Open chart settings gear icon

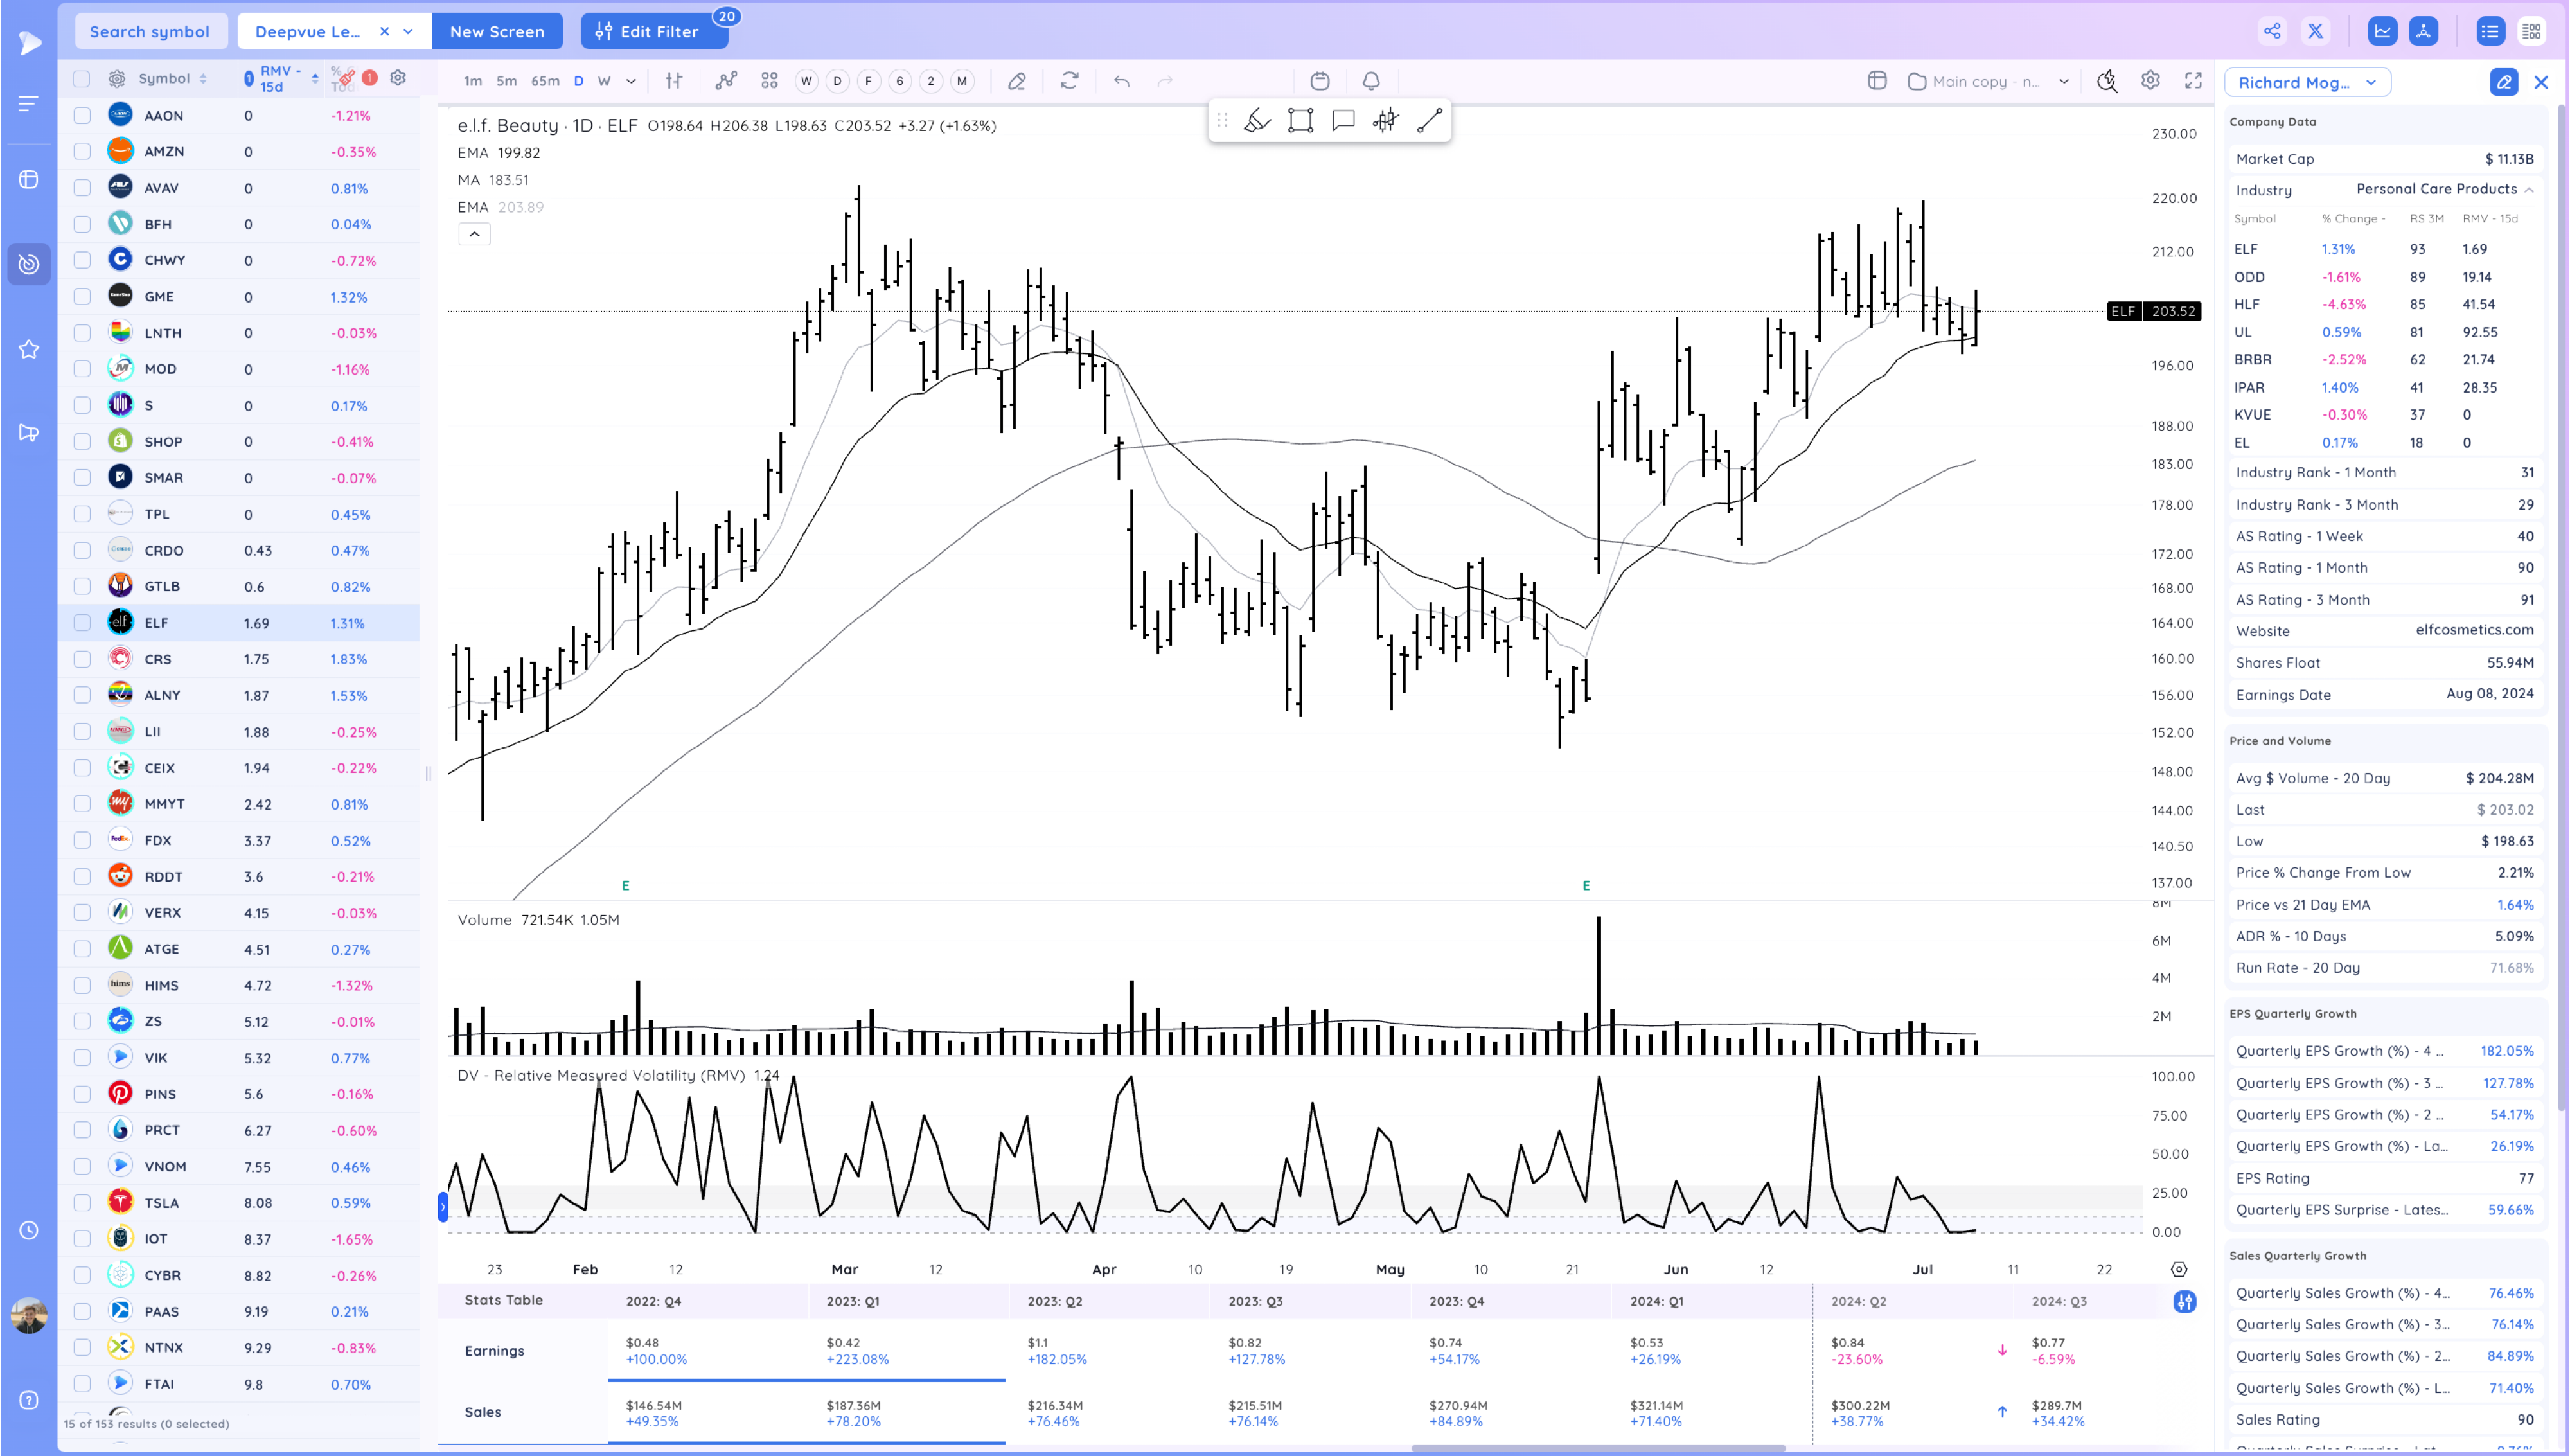2150,81
